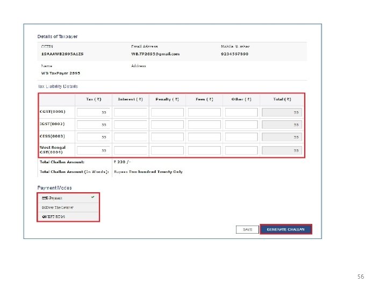This screenshot has width=387, height=290.
Task: Focus the IGST(0002) Interest field
Action: tap(130, 125)
